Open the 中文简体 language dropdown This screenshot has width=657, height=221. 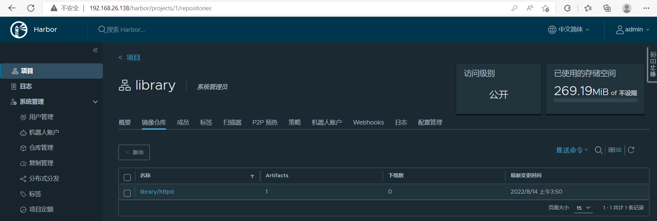coord(574,29)
